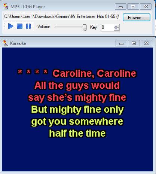
Task: Click the Volume slider thumb
Action: point(85,27)
